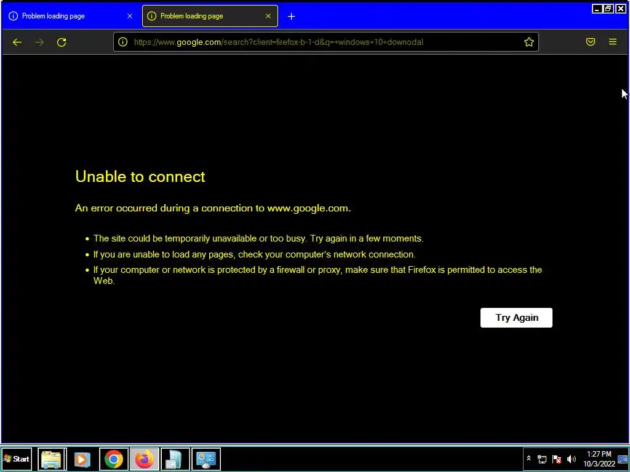Select the second Problem loading page tab
Screen dimensions: 630x472
[210, 16]
